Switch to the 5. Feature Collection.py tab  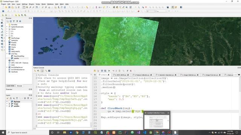coord(142,75)
